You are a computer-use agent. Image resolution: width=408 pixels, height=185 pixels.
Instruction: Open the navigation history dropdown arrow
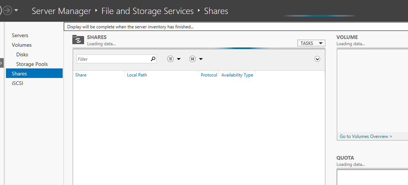[16, 11]
